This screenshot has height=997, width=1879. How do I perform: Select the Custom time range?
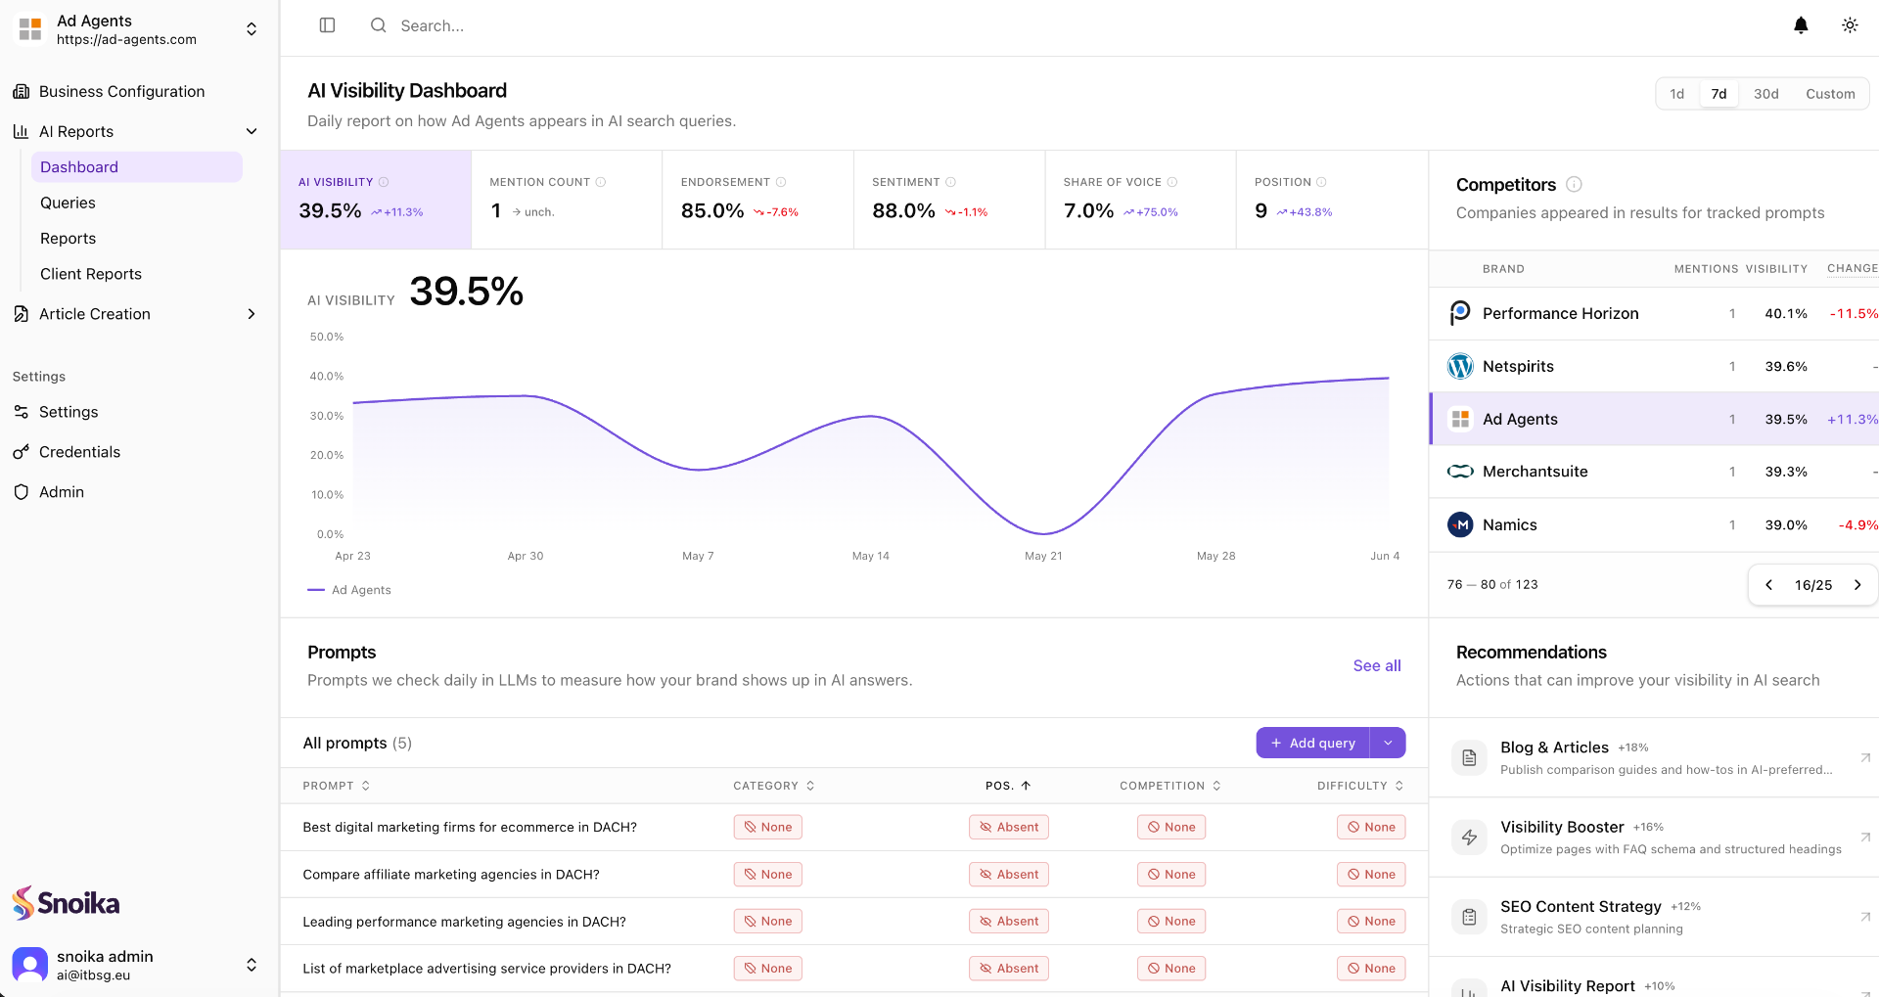[1830, 94]
